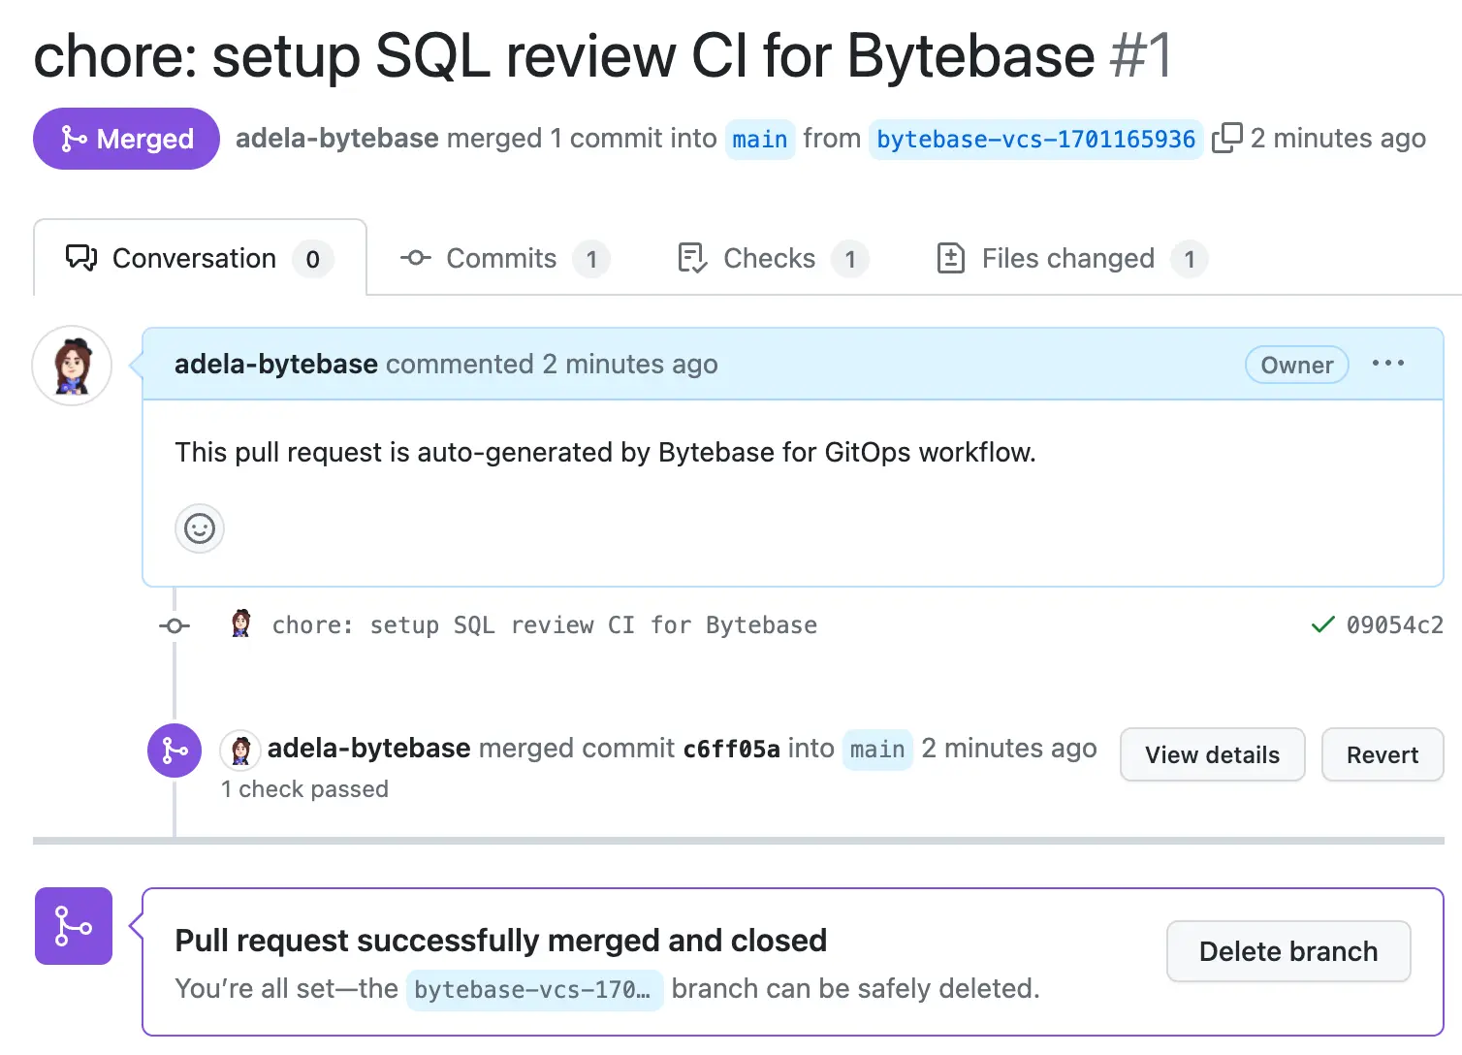Click the '2 minutes ago' timestamp in PR header
This screenshot has height=1055, width=1462.
[1338, 139]
